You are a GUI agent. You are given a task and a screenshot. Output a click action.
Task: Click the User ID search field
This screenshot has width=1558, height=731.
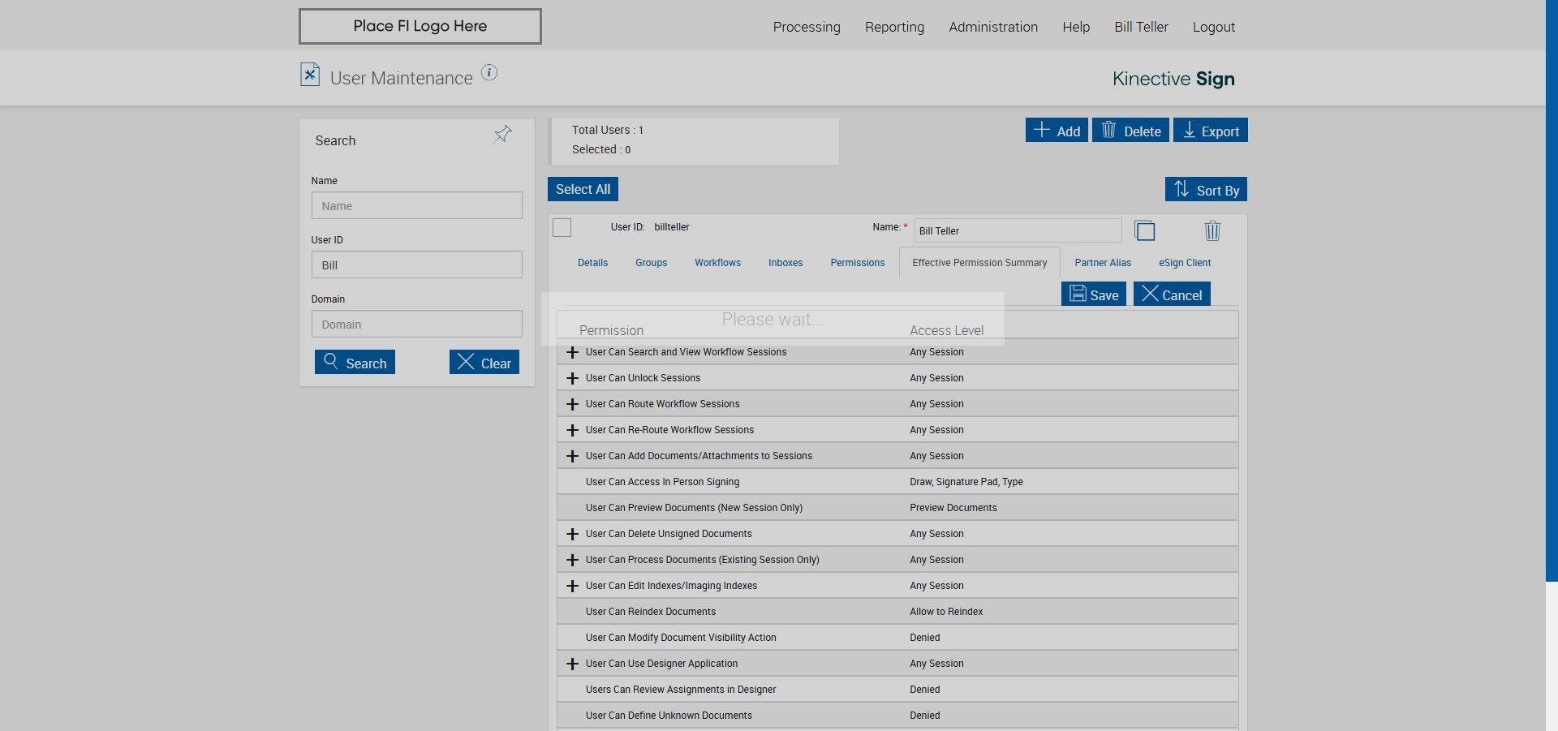click(416, 265)
